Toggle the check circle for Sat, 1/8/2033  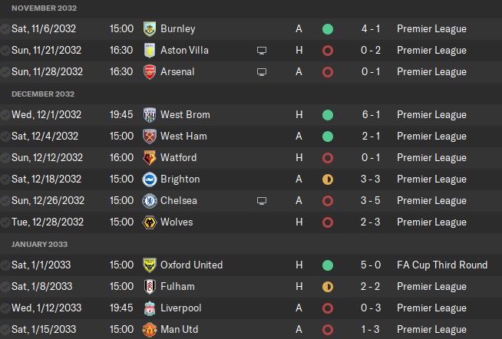(x=5, y=287)
